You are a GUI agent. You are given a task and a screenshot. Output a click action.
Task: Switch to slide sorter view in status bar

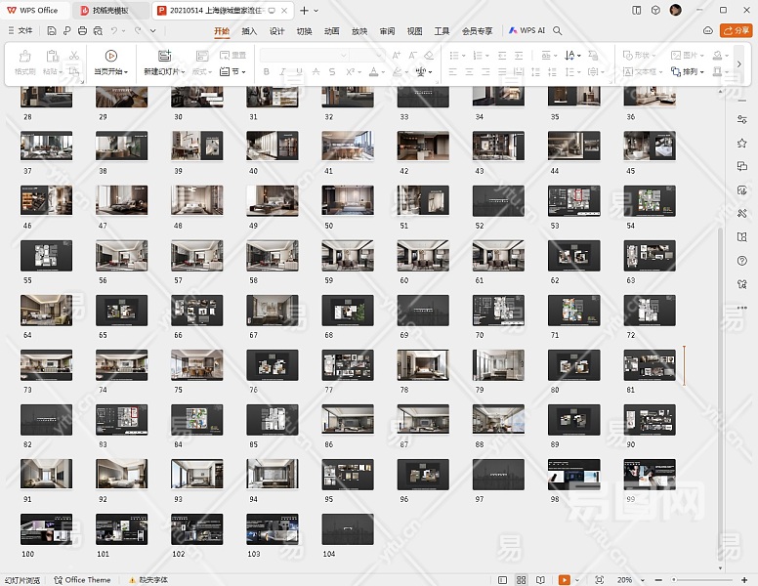coord(522,580)
